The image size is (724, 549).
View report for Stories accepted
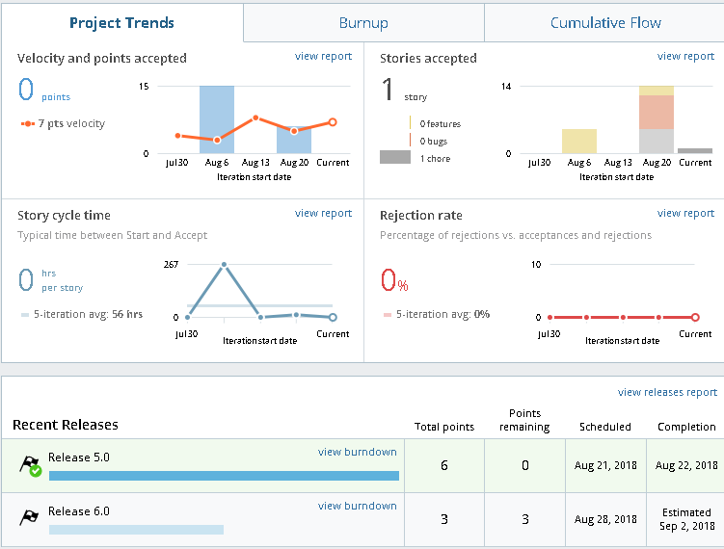point(685,56)
